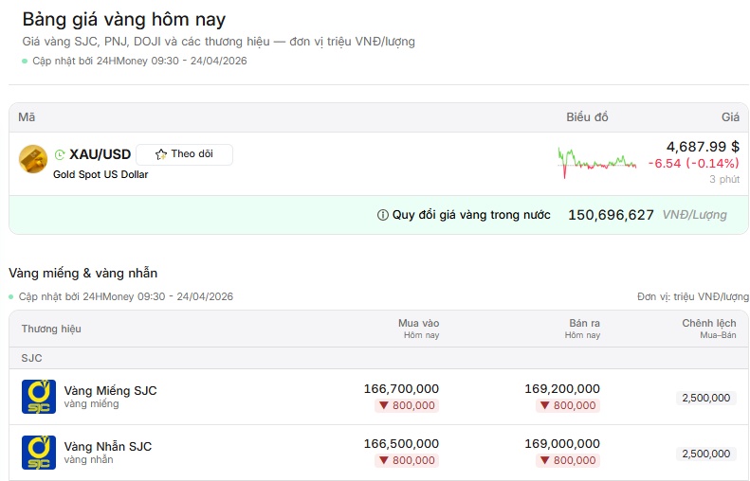The height and width of the screenshot is (481, 750).
Task: Click the SJC group row label
Action: tap(31, 358)
